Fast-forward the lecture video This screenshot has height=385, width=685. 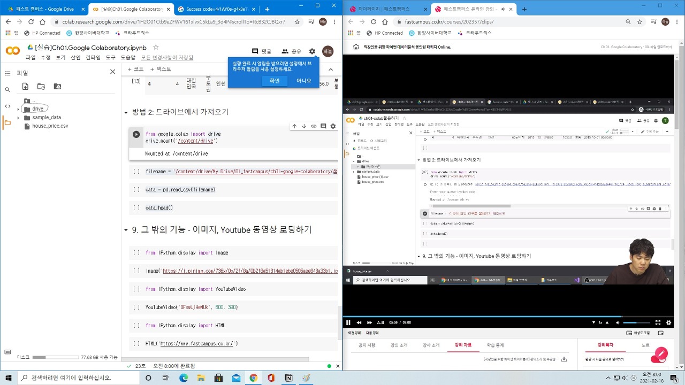tap(369, 322)
